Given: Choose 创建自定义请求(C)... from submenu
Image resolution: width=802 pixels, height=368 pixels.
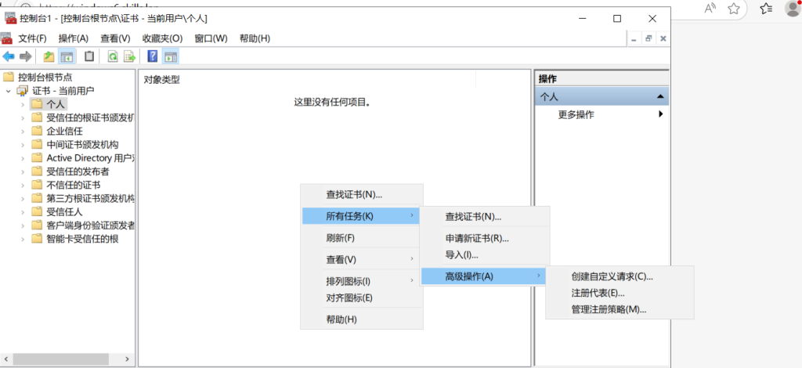Looking at the screenshot, I should (612, 276).
